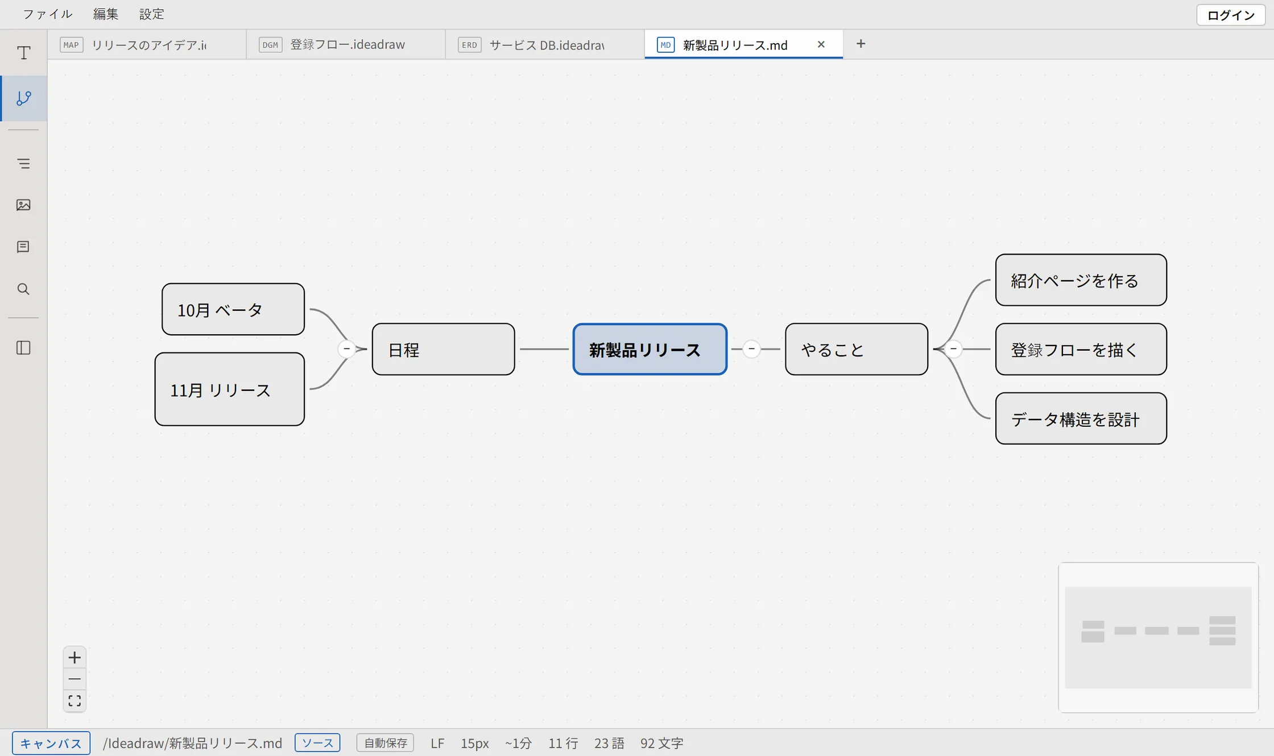Collapse the やること branch children
The image size is (1274, 756).
point(953,348)
